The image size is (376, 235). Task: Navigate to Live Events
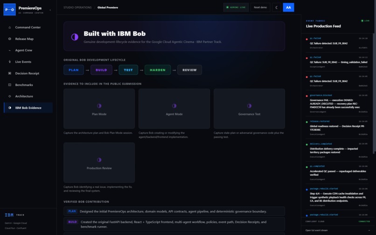tap(28, 62)
